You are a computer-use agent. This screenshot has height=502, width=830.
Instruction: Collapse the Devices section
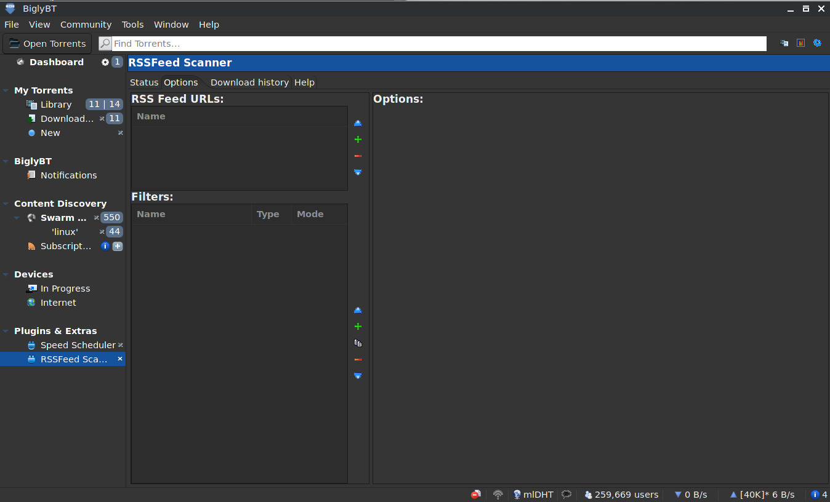pyautogui.click(x=6, y=274)
